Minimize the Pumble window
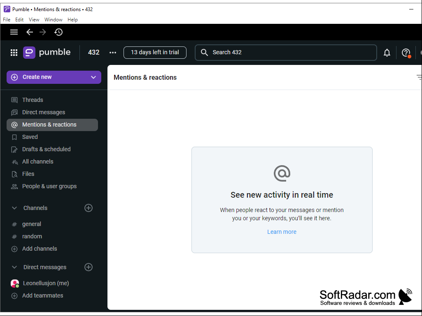Screen dimensions: 422x316 [x=411, y=9]
